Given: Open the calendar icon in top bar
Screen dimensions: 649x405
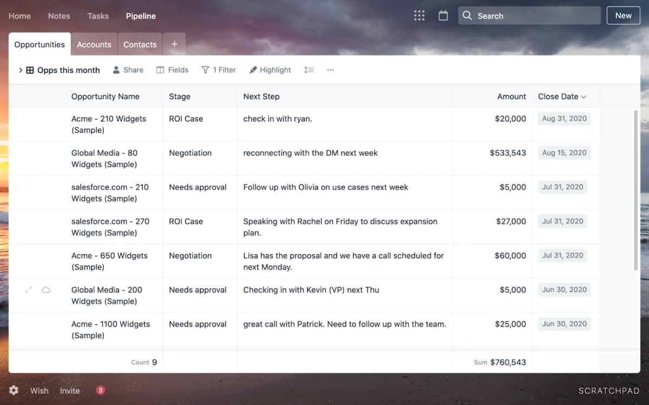Looking at the screenshot, I should pyautogui.click(x=443, y=16).
